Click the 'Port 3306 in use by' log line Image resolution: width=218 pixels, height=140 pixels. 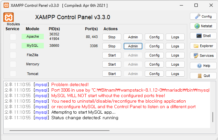coord(130,90)
